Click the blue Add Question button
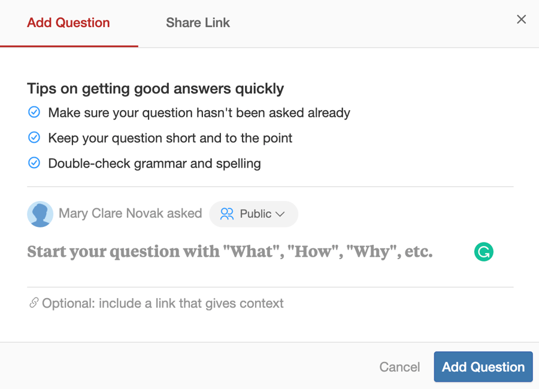Screen dimensions: 539x389 click(483, 367)
